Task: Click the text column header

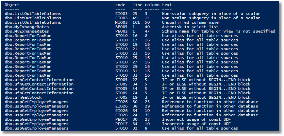Action: (x=167, y=5)
